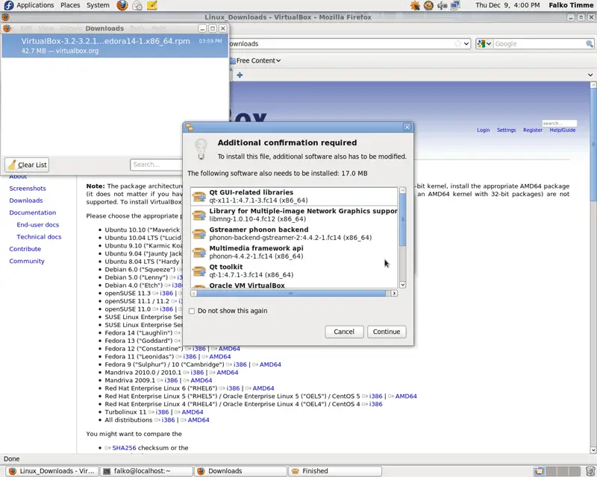Click the Google search input field
597x477 pixels.
tap(540, 44)
